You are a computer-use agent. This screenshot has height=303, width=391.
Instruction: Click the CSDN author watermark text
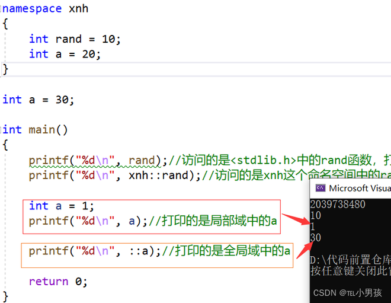click(350, 292)
